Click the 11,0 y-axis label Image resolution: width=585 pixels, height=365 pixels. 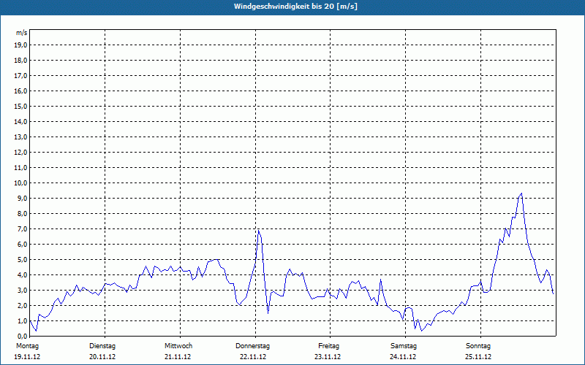tap(21, 168)
